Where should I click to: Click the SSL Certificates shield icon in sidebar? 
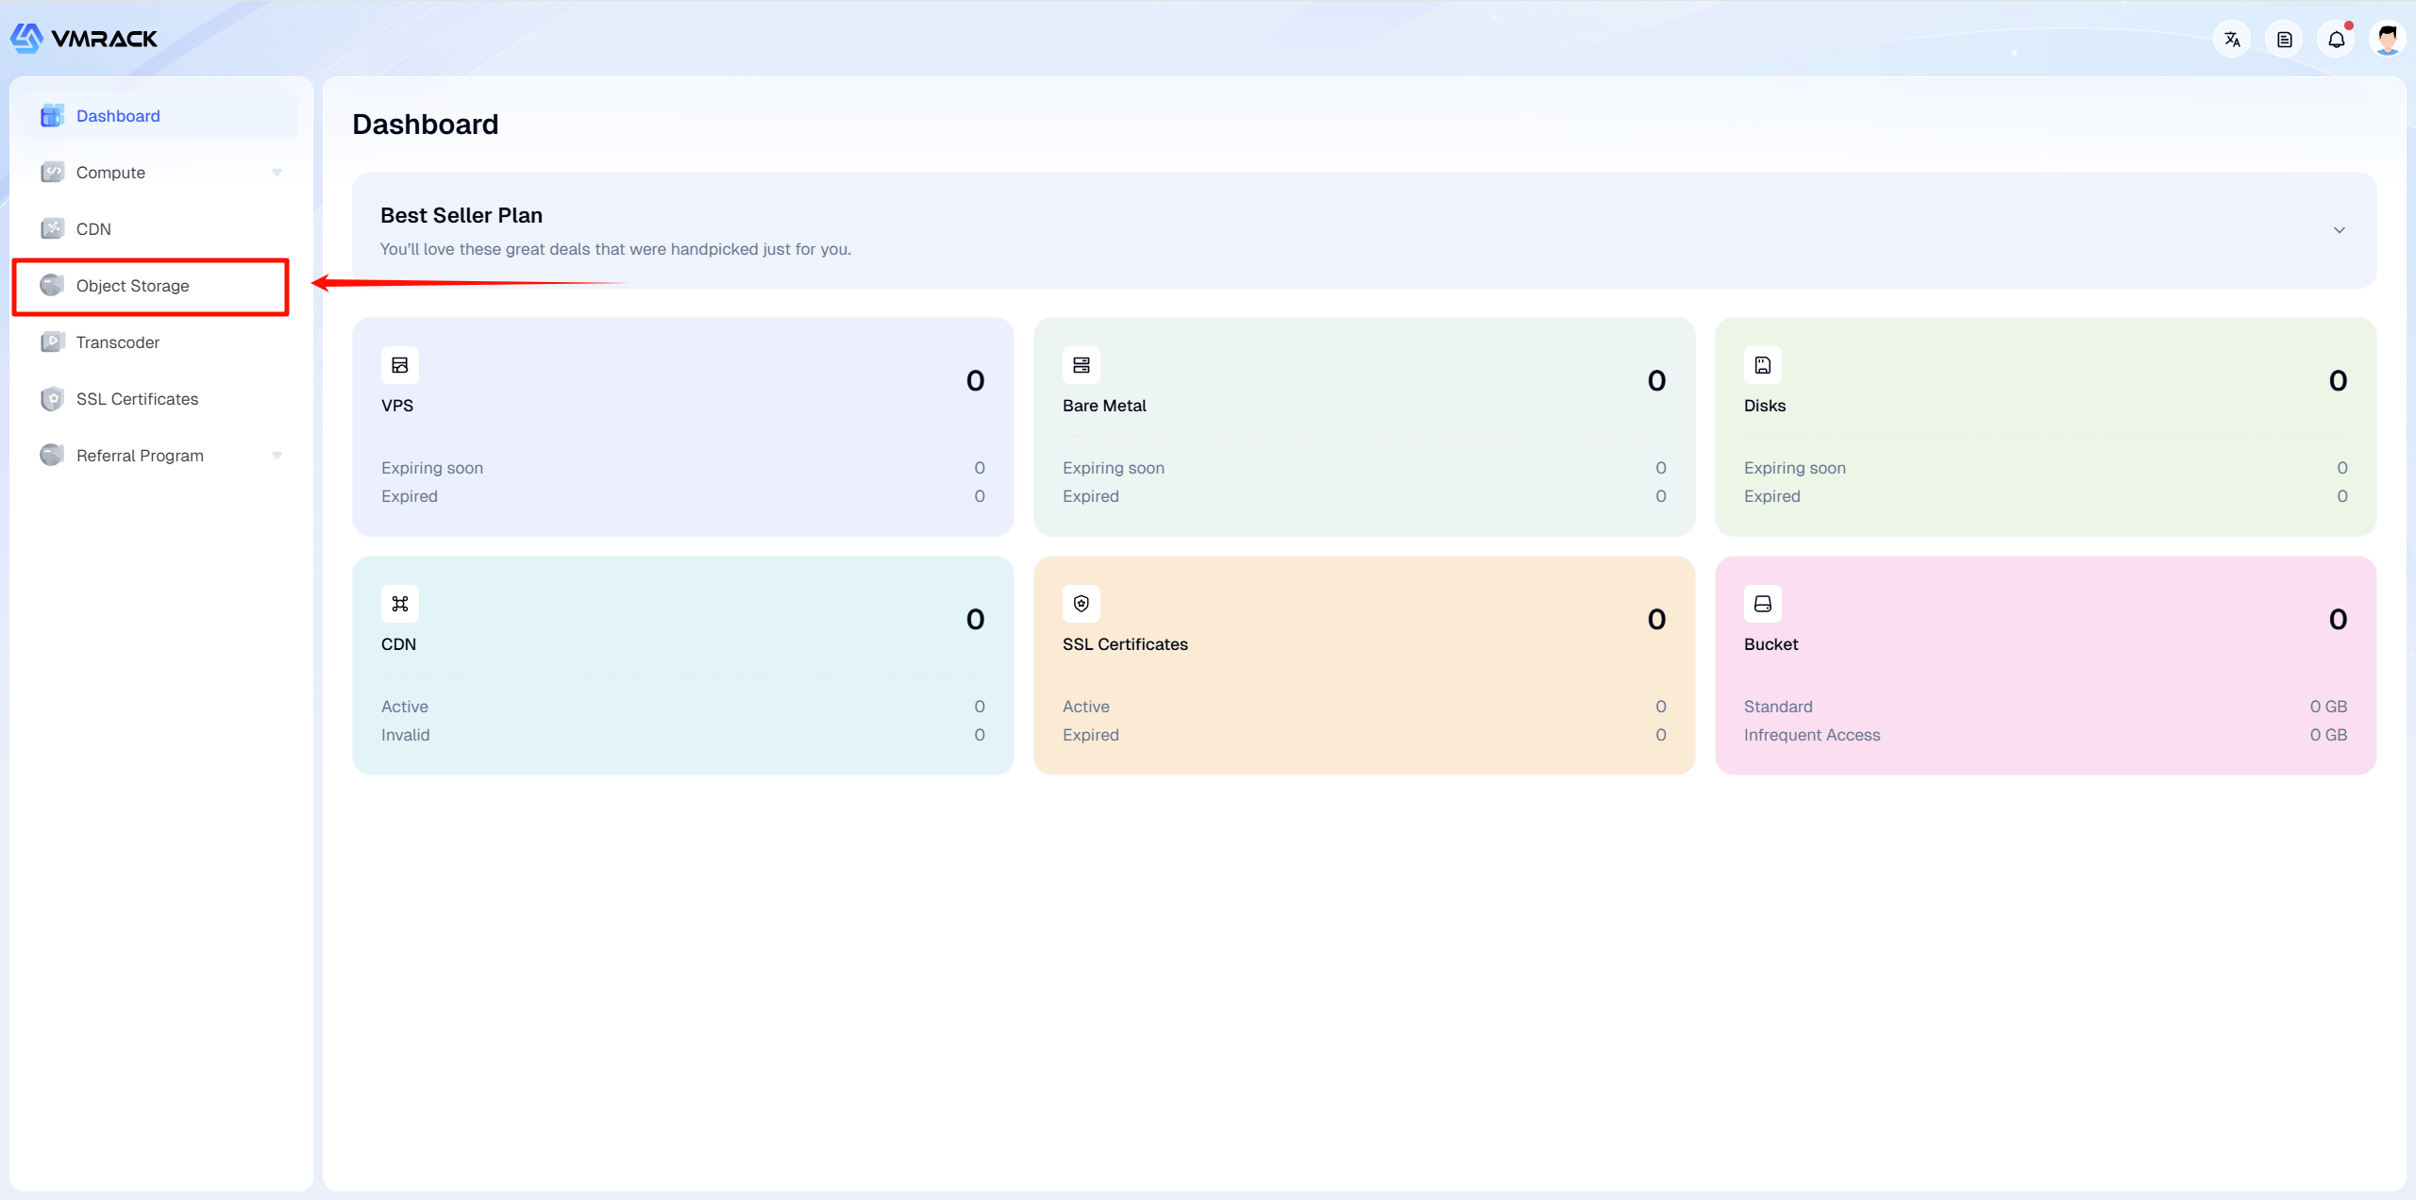click(x=53, y=399)
